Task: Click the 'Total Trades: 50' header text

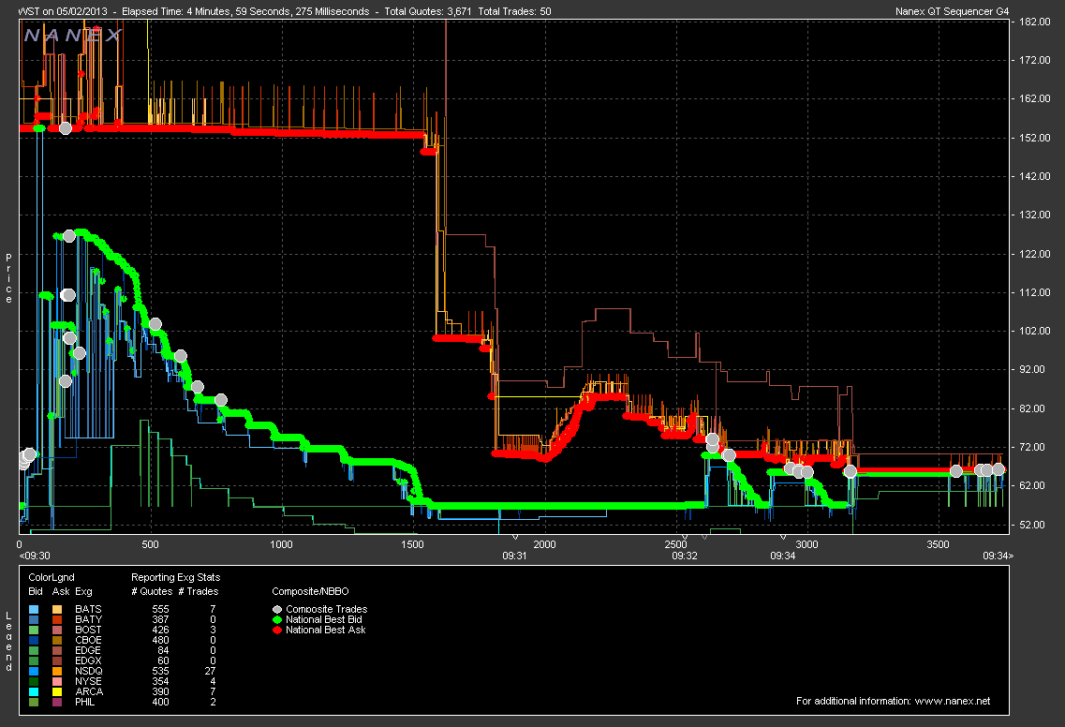Action: [x=515, y=11]
